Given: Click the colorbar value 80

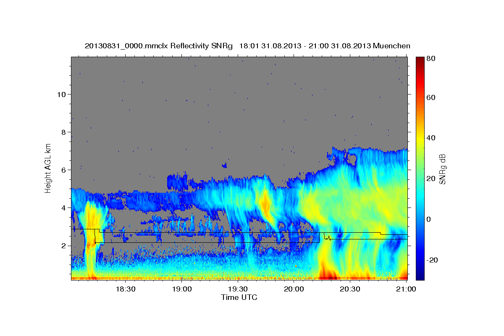Looking at the screenshot, I should 430,58.
